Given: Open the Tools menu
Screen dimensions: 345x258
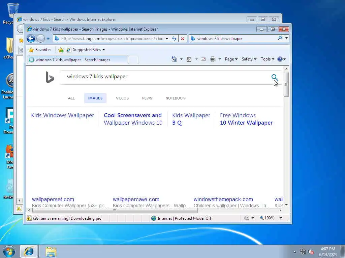Looking at the screenshot, I should click(267, 59).
